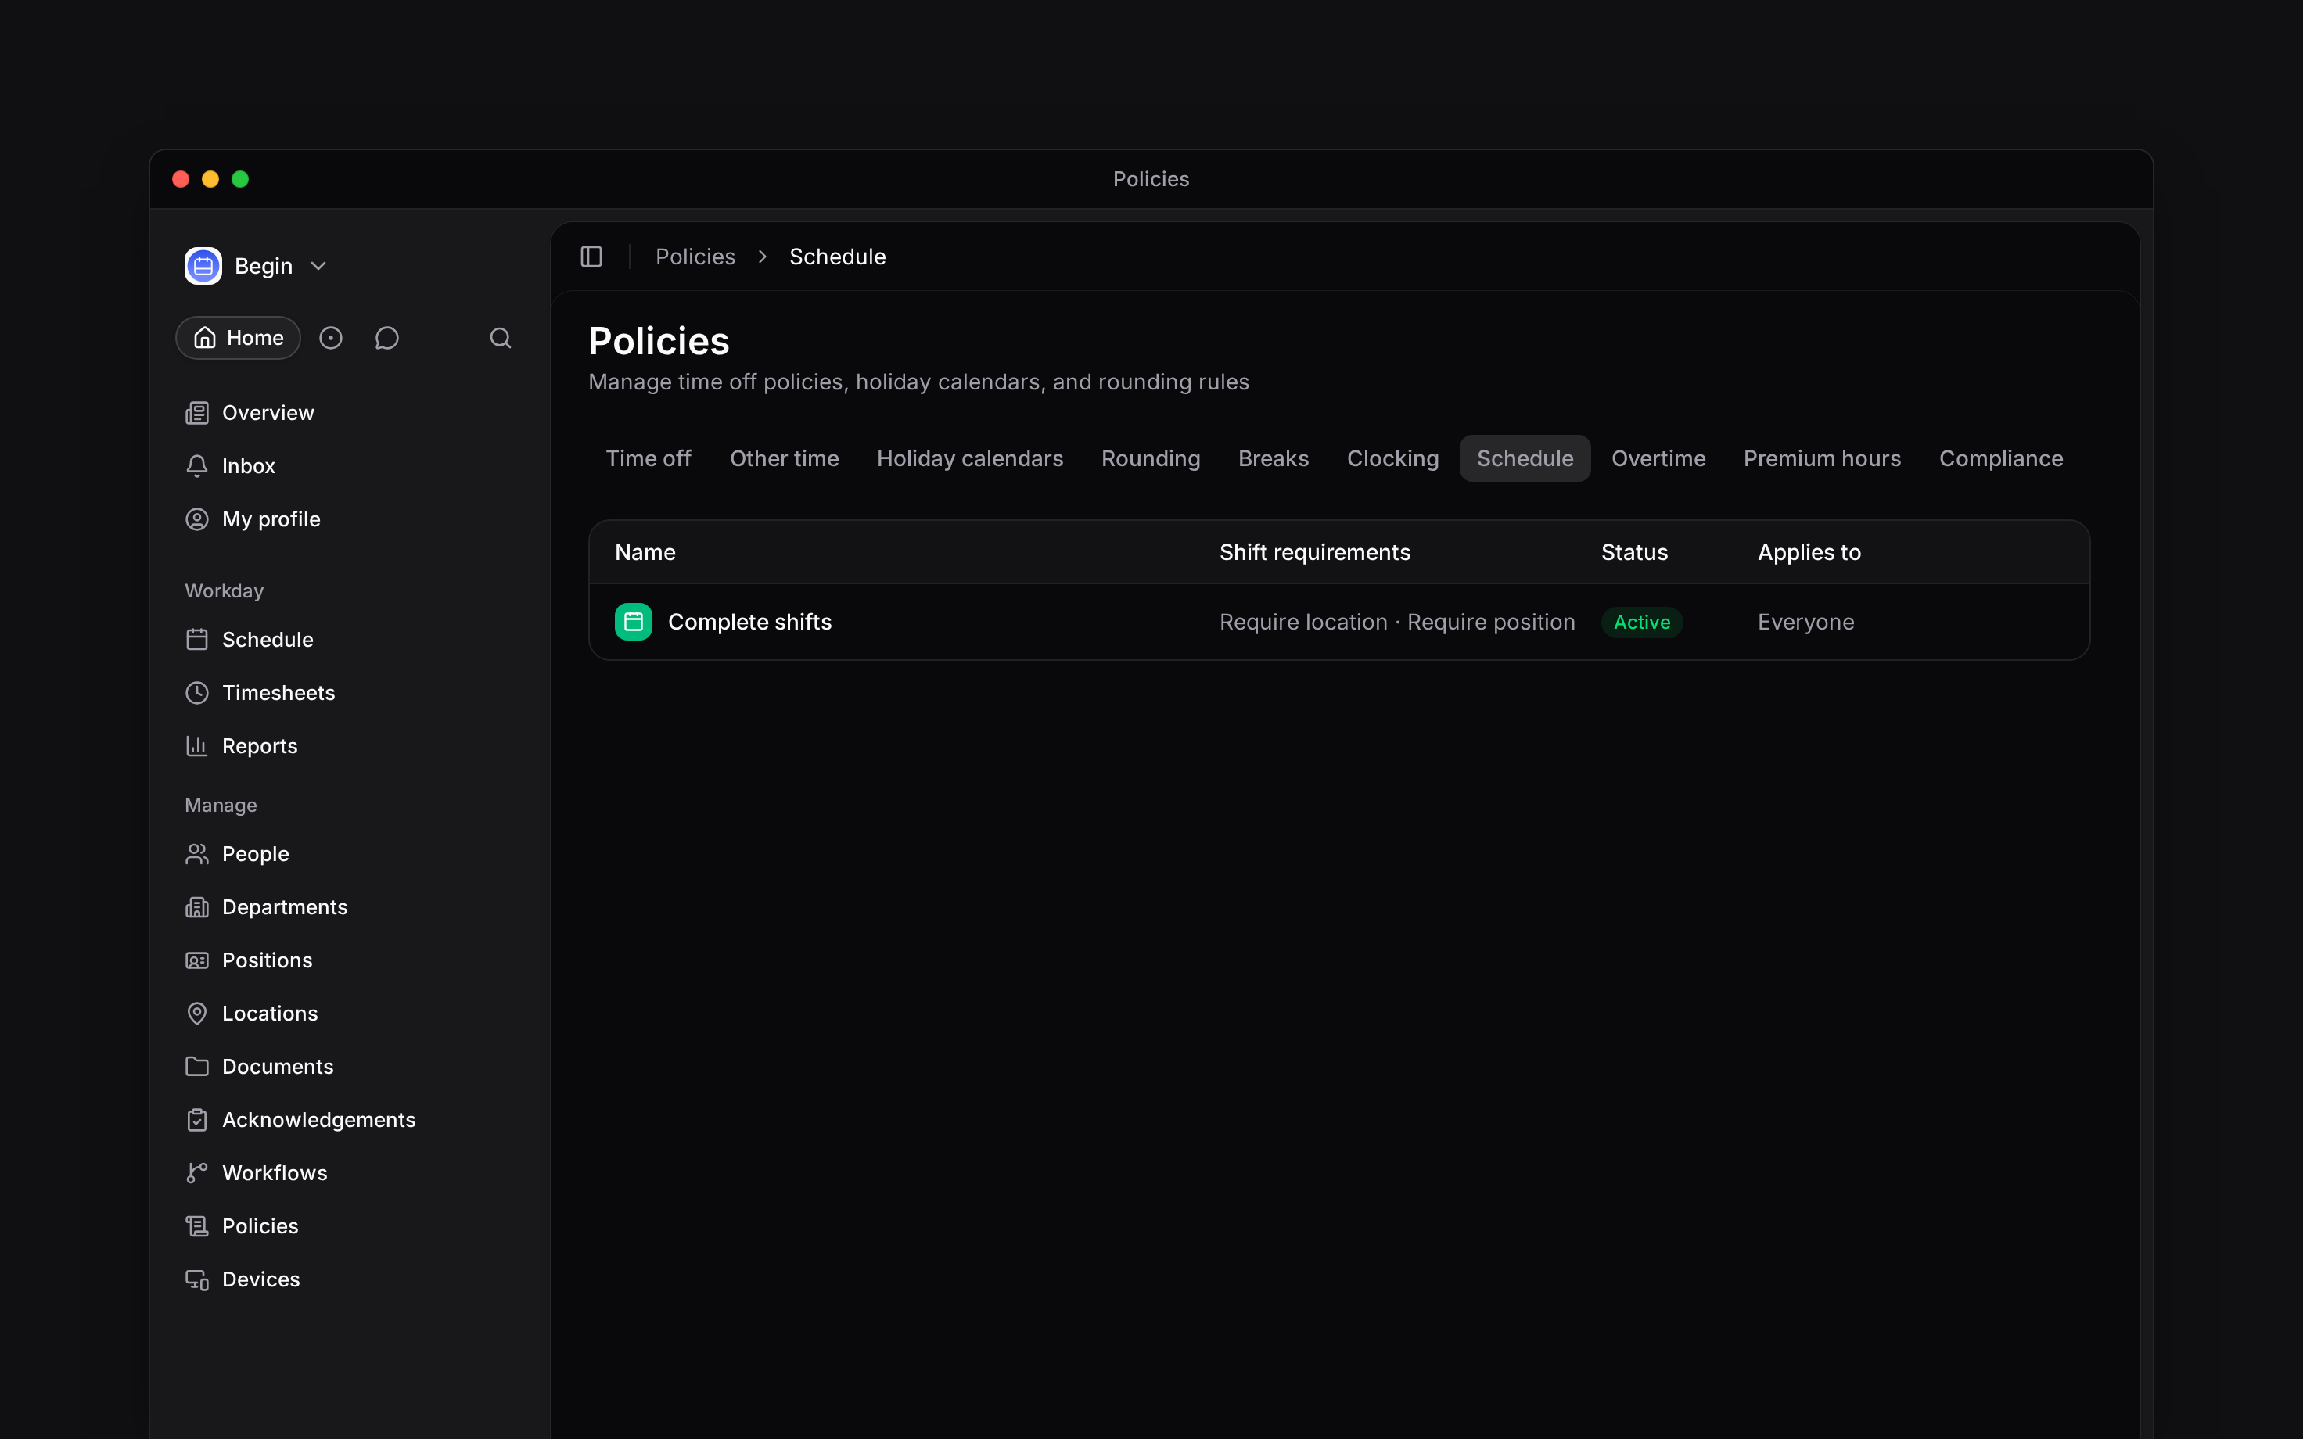The image size is (2303, 1439).
Task: Click the People users icon
Action: pos(197,854)
